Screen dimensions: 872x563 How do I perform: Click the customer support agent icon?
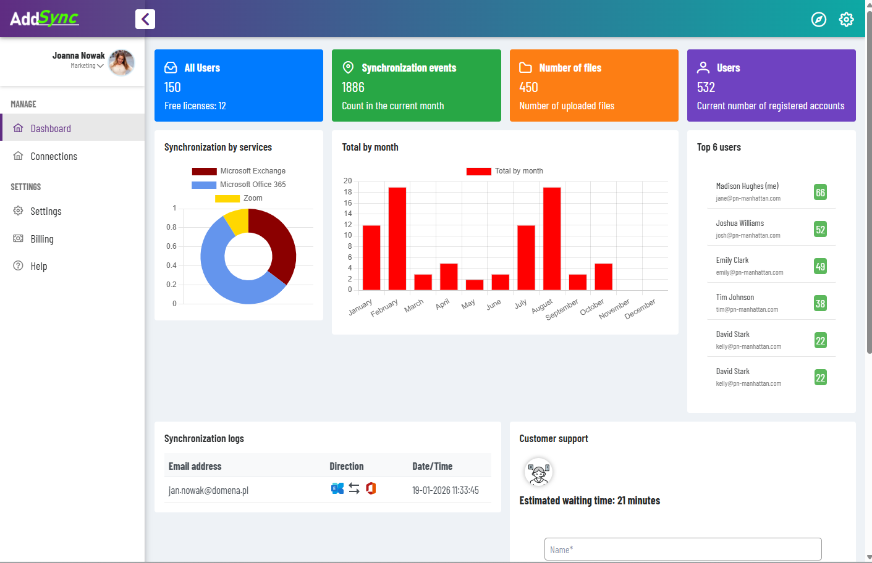click(538, 472)
